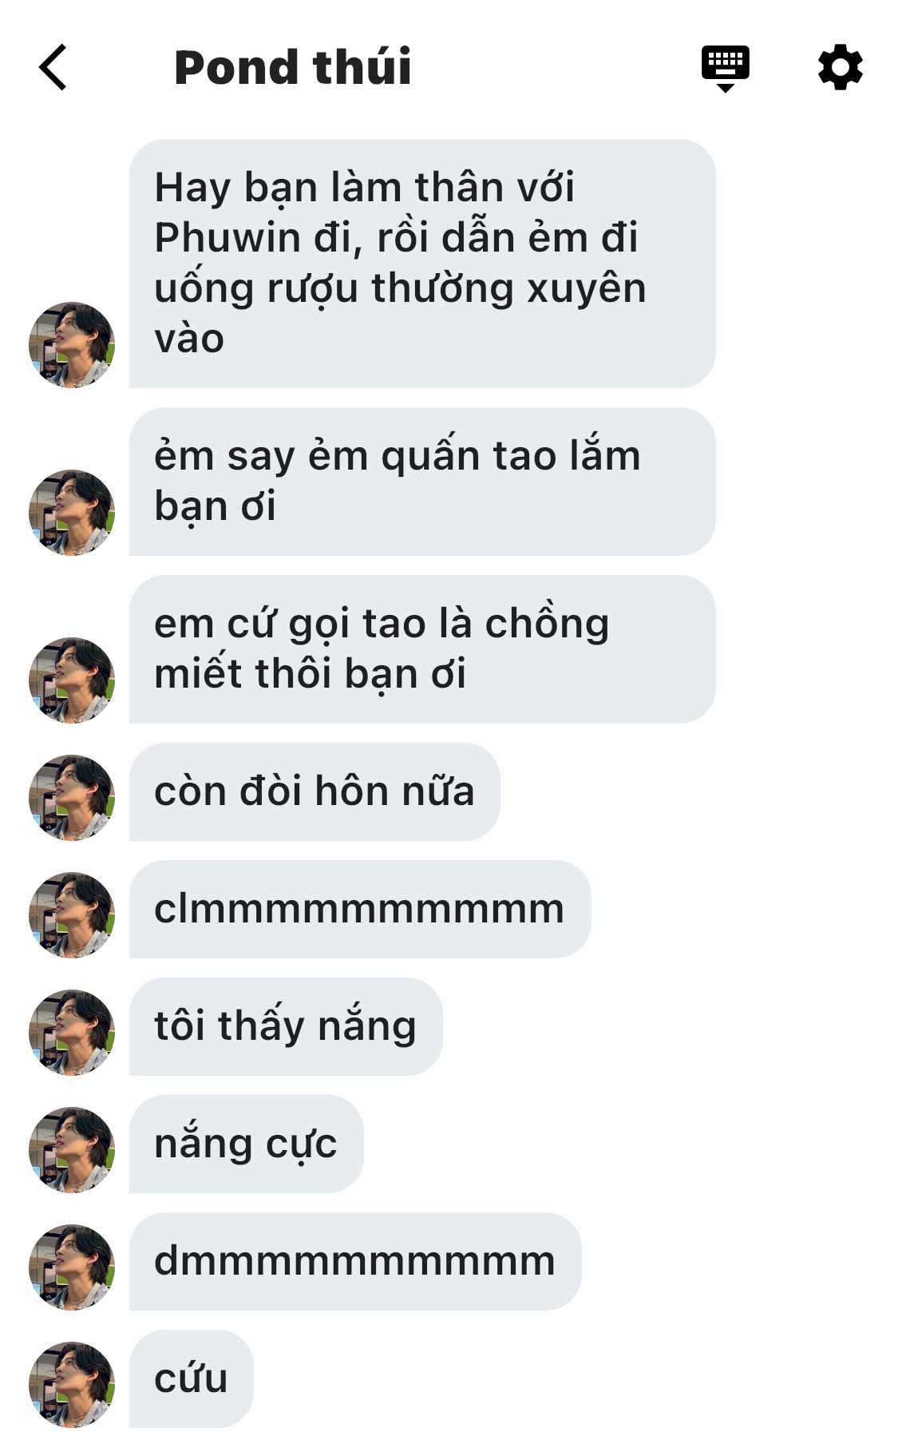Tap avatar beside 'Hay bạn làm thân' message
Viewport: 898px width, 1432px height.
72,345
